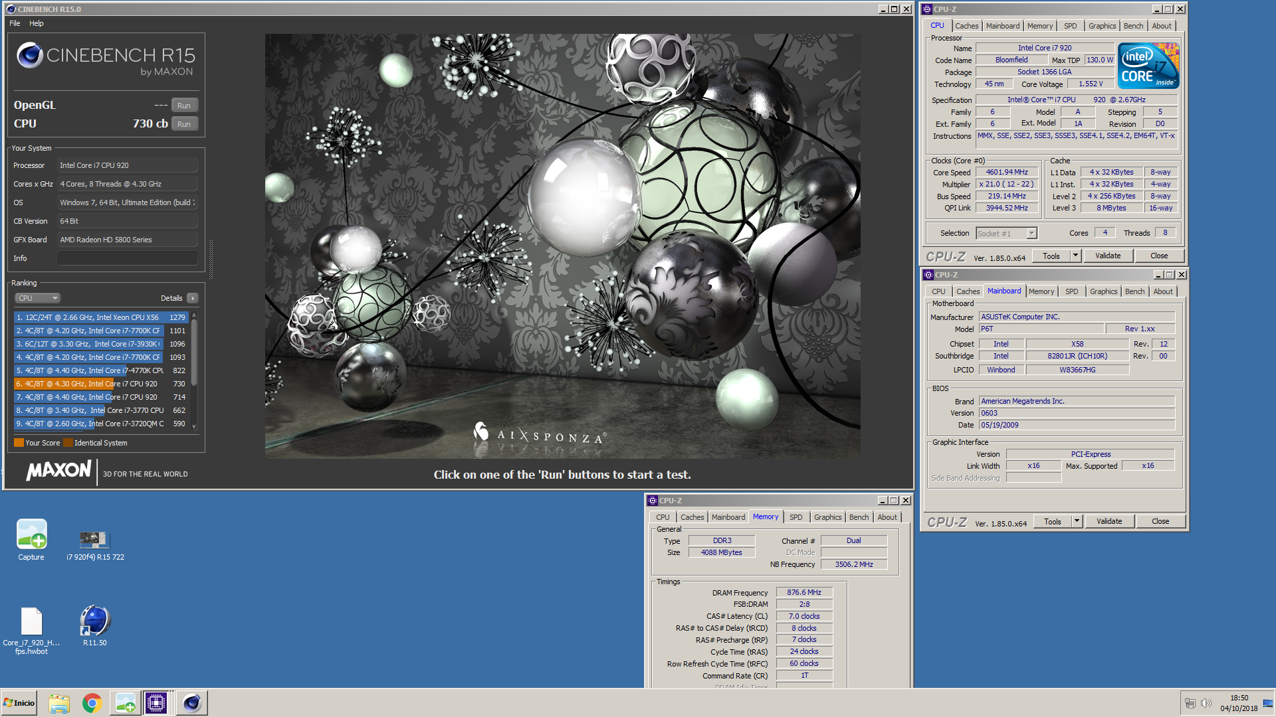Expand Tools dropdown arrow in CPU-Z CPU window
This screenshot has height=717, width=1276.
[1075, 256]
